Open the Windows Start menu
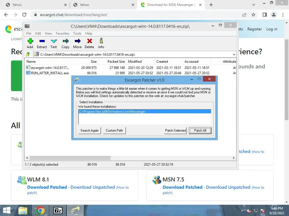Screen dimensions: 289x216 [7, 210]
